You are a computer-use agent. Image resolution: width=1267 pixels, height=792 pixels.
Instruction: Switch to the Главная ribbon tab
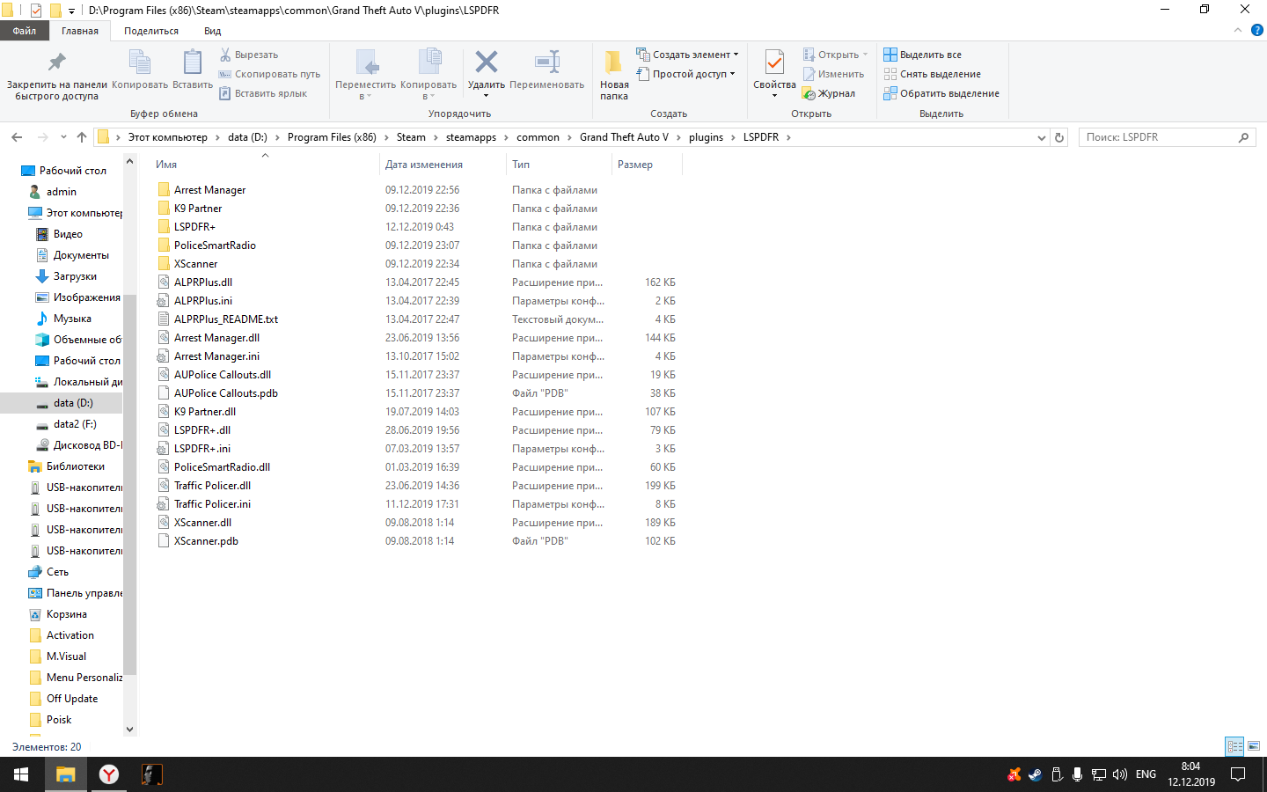click(80, 31)
